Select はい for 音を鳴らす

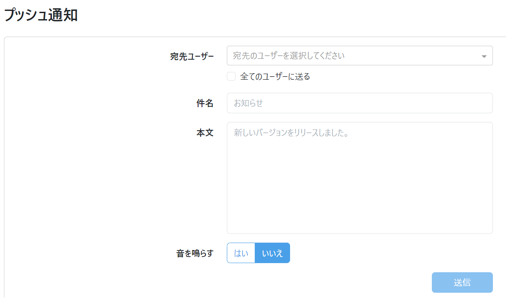241,253
